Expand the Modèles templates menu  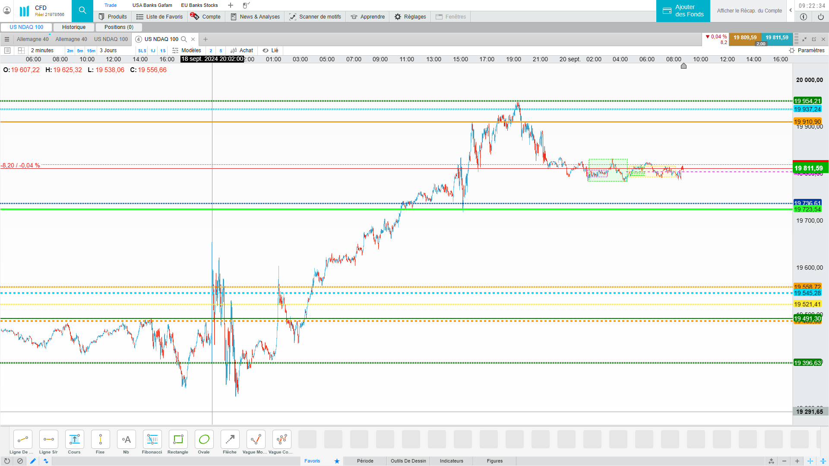[x=187, y=50]
